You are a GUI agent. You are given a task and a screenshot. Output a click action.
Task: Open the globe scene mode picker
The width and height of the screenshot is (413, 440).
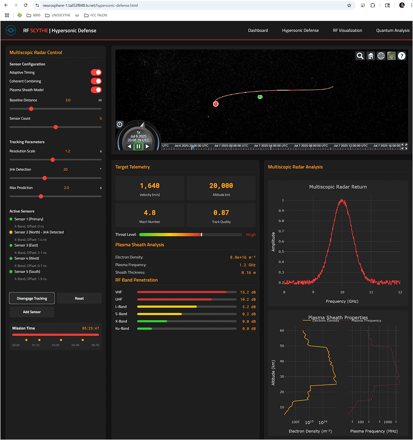pos(381,56)
